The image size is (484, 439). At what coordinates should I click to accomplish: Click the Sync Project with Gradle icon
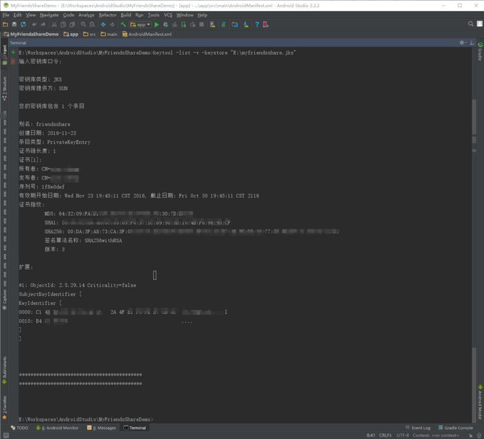223,24
